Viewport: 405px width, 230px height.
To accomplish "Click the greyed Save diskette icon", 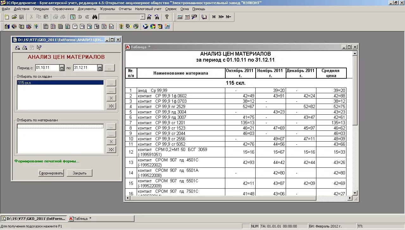I will [22, 17].
